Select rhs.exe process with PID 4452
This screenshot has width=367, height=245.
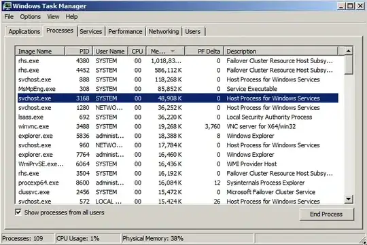[178, 70]
